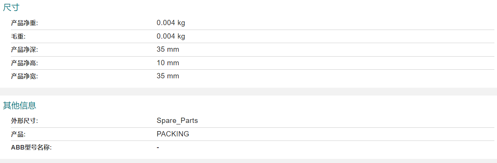Select the ABB型号名称 label
This screenshot has width=497, height=163.
[x=31, y=147]
